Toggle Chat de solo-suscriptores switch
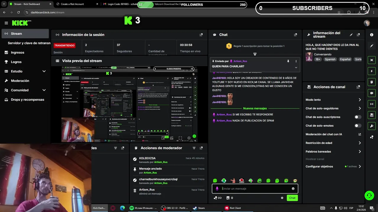 tap(358, 117)
